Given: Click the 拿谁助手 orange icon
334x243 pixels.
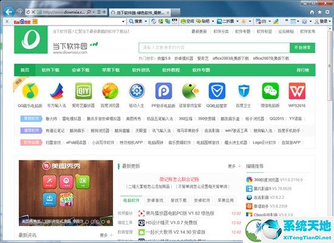Looking at the screenshot, I should pyautogui.click(x=249, y=206).
